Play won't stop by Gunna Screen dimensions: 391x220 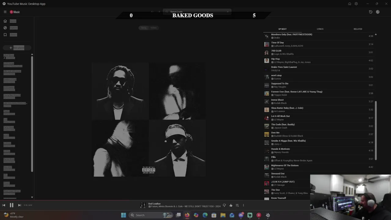[319, 77]
